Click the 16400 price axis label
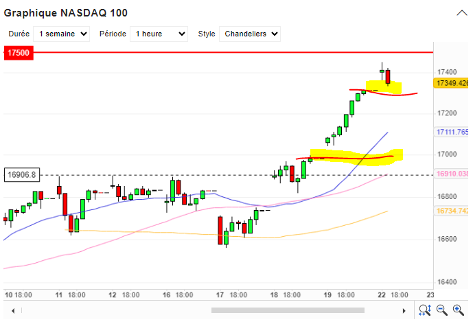Viewport: 473px width, 324px height. (447, 282)
